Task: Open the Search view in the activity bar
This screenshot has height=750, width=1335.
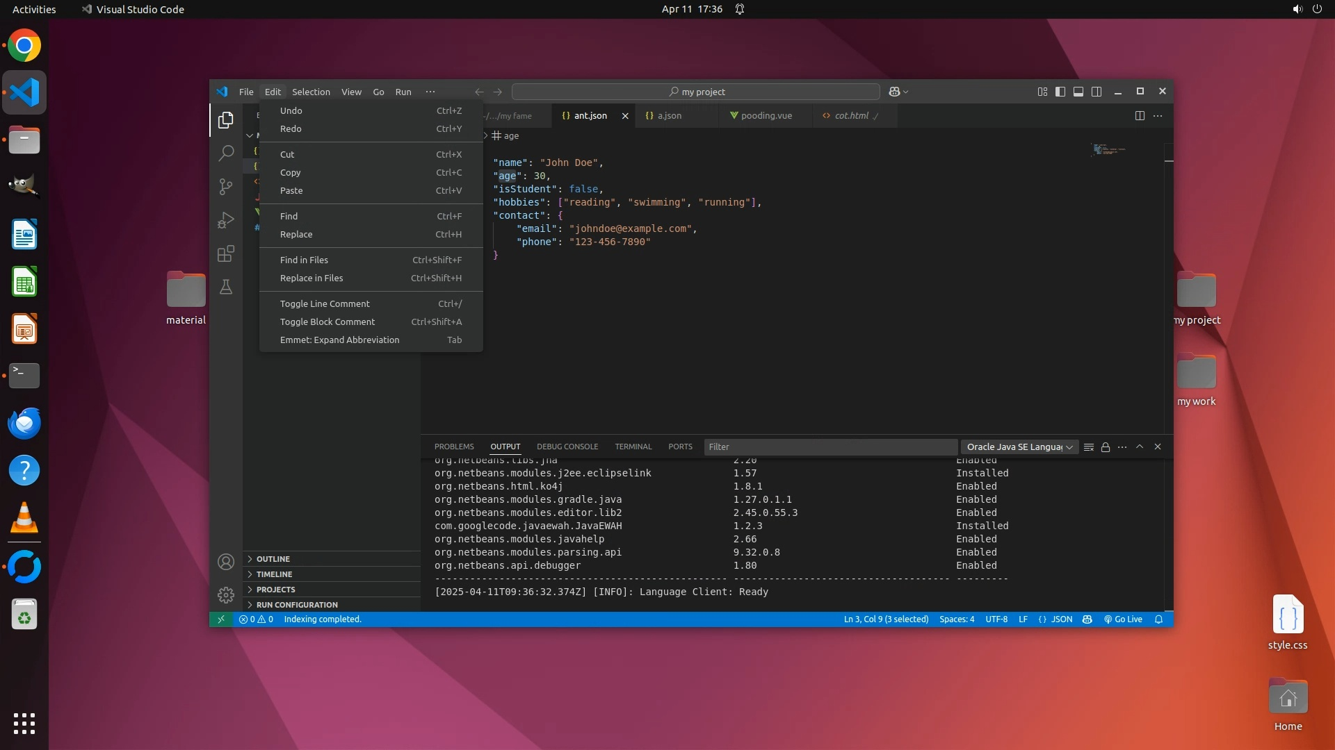Action: (226, 153)
